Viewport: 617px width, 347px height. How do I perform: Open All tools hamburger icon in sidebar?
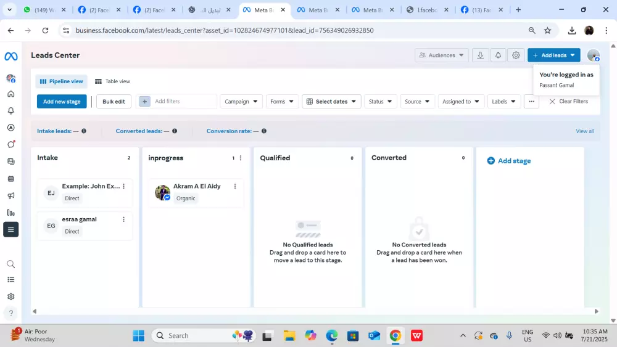point(11,229)
